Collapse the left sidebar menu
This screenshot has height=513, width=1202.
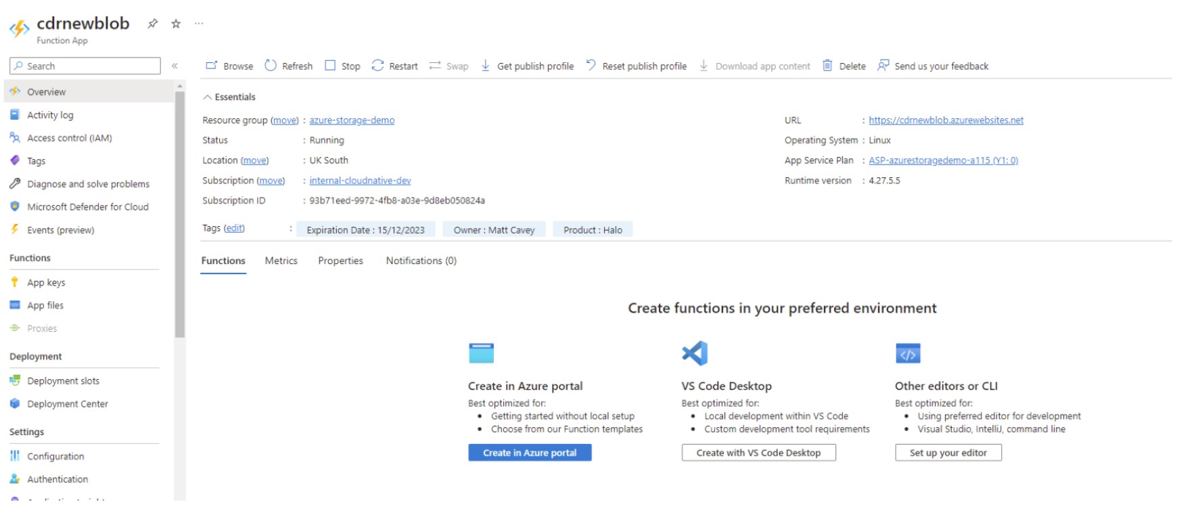(x=175, y=66)
